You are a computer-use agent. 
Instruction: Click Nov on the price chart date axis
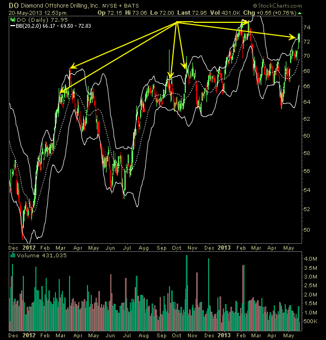click(192, 248)
